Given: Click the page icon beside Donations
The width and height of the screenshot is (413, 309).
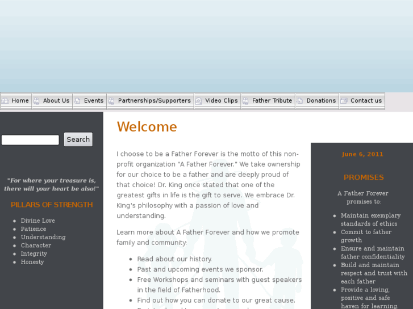Looking at the screenshot, I should [300, 101].
